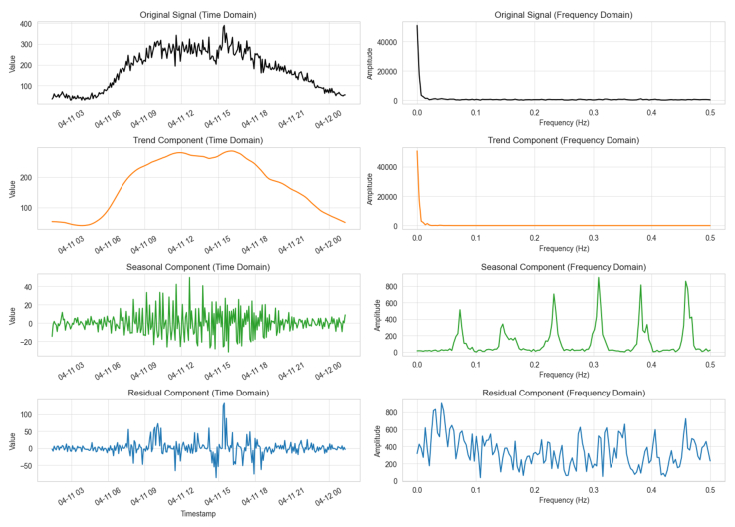The image size is (735, 527).
Task: Click the "Value" y-axis label of Trend plot
Action: pyautogui.click(x=13, y=188)
